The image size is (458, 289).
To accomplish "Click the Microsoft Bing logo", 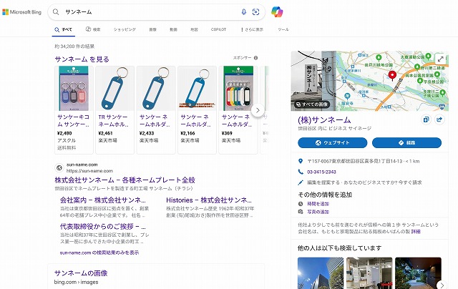I will tap(23, 12).
